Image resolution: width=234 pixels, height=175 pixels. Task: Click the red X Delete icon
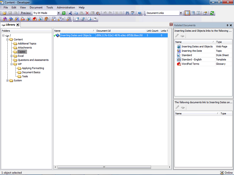[x=87, y=13]
